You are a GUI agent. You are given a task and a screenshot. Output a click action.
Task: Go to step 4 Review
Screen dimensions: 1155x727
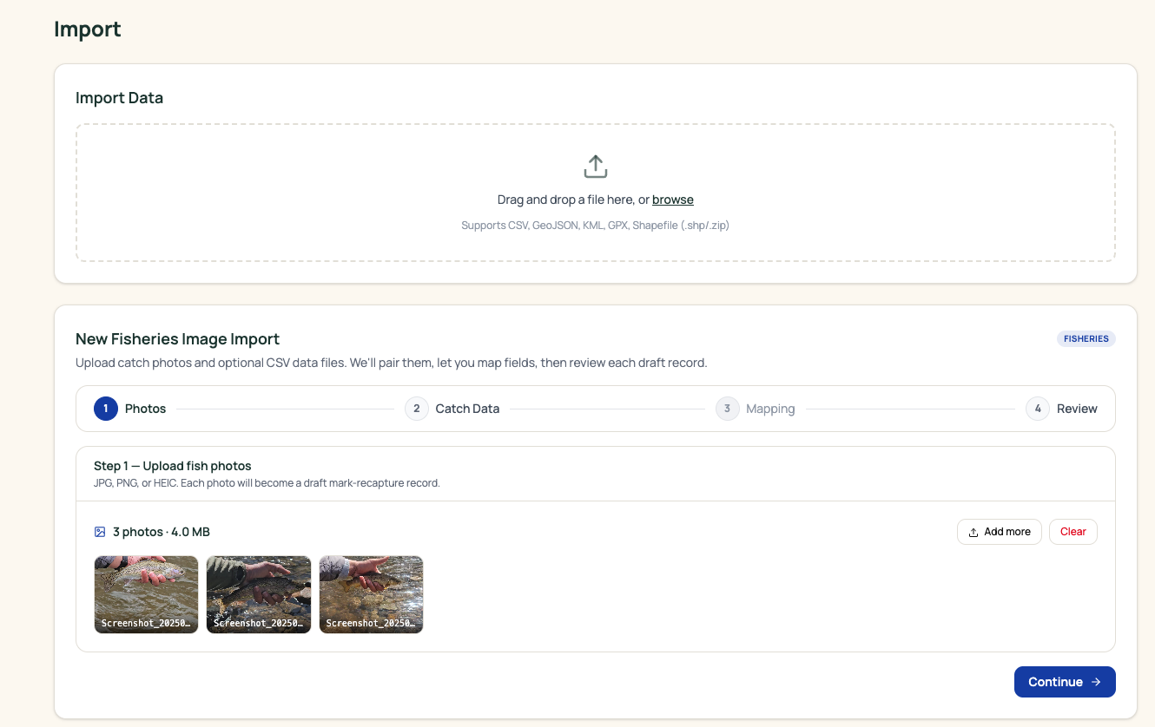pyautogui.click(x=1061, y=409)
